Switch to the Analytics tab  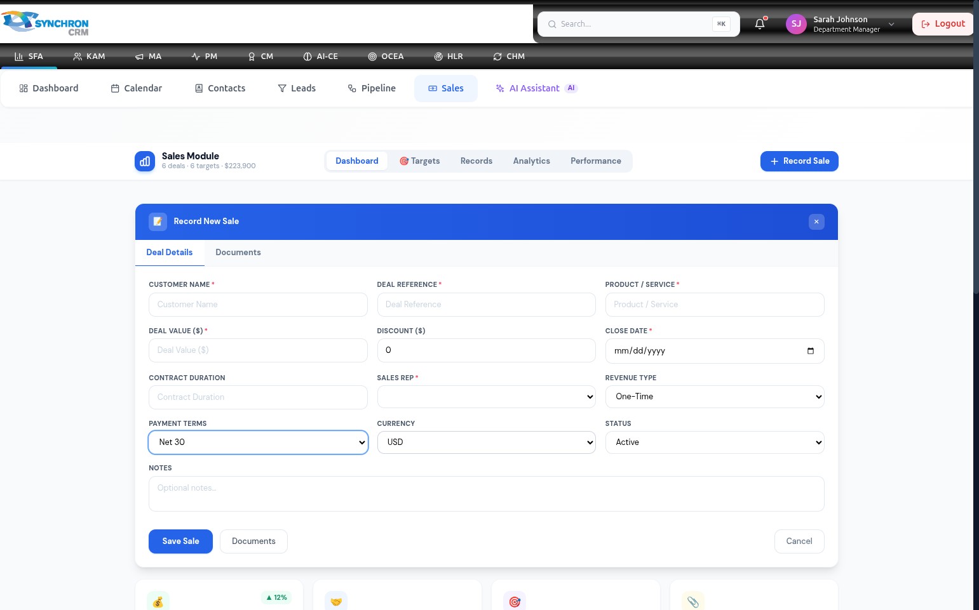(x=532, y=161)
